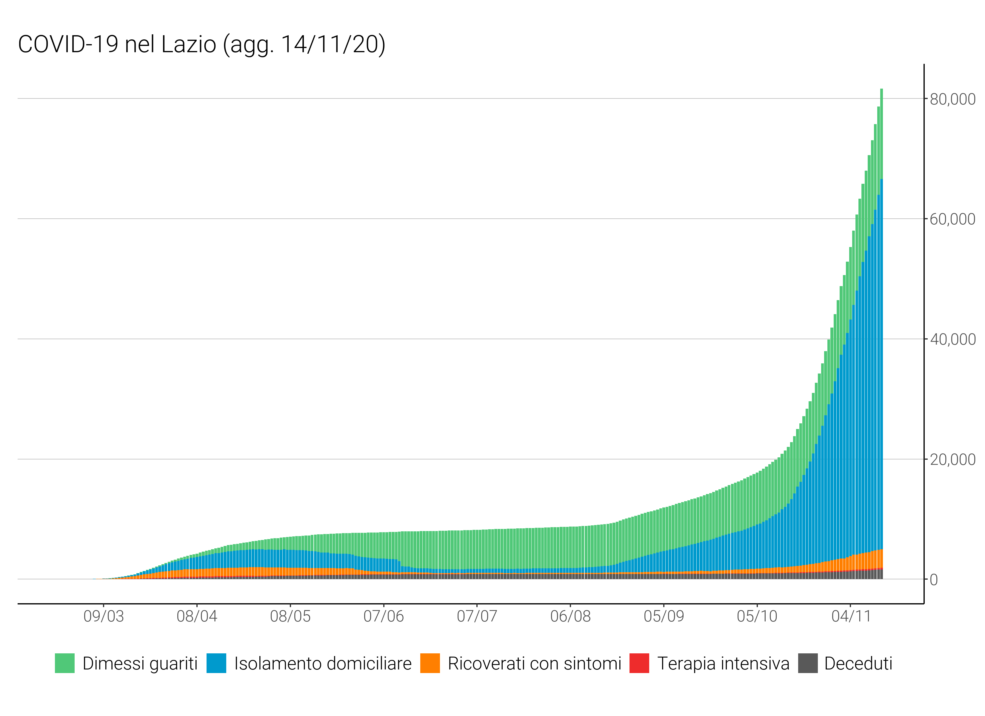Click the 09/03 x-axis date label
985x716 pixels.
click(103, 616)
